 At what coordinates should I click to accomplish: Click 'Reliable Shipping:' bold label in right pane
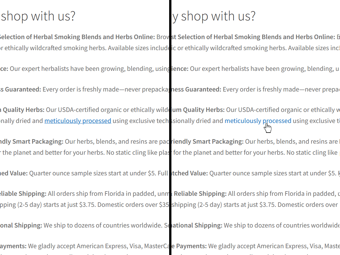point(200,194)
